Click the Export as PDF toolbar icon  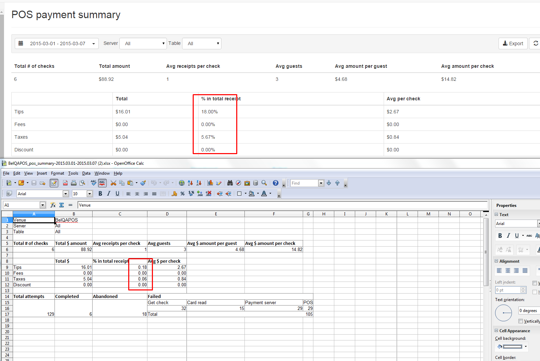65,183
